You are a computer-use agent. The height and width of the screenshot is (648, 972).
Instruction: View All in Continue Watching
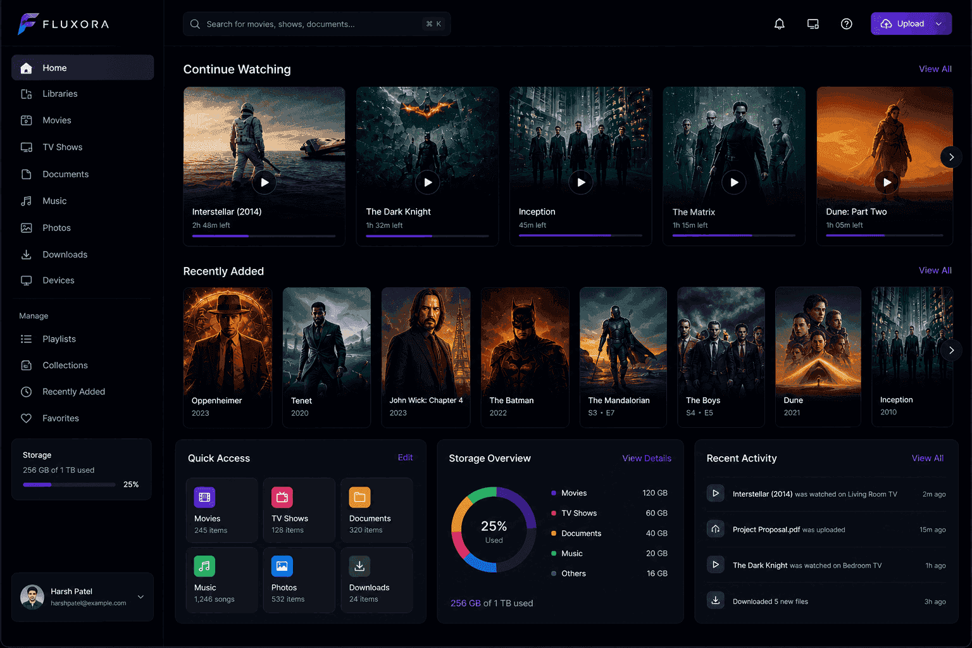pyautogui.click(x=935, y=69)
